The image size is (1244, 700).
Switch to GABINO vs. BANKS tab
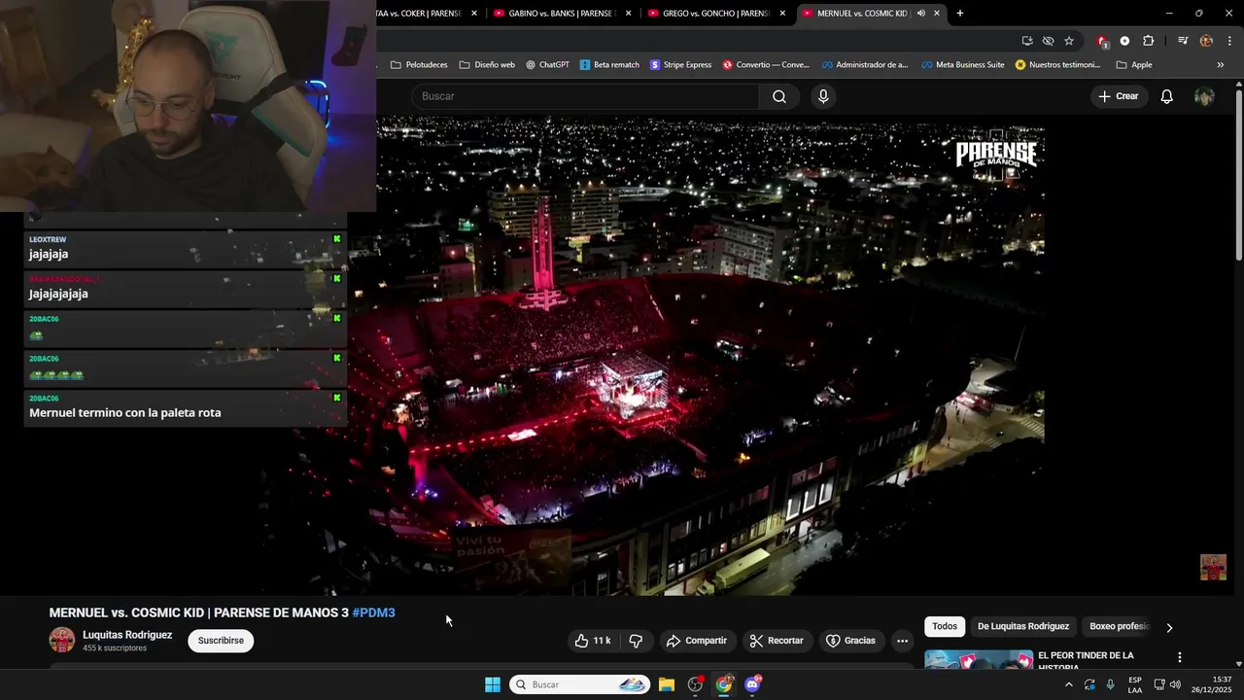[560, 14]
